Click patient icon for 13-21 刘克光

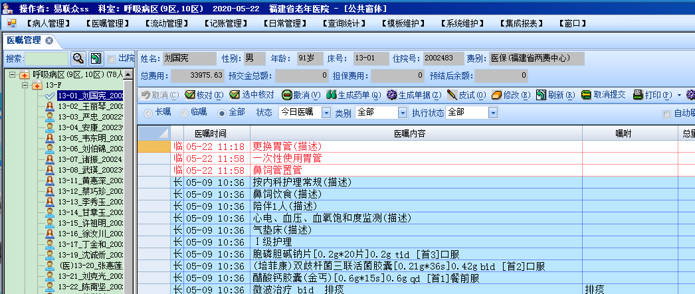(x=50, y=276)
